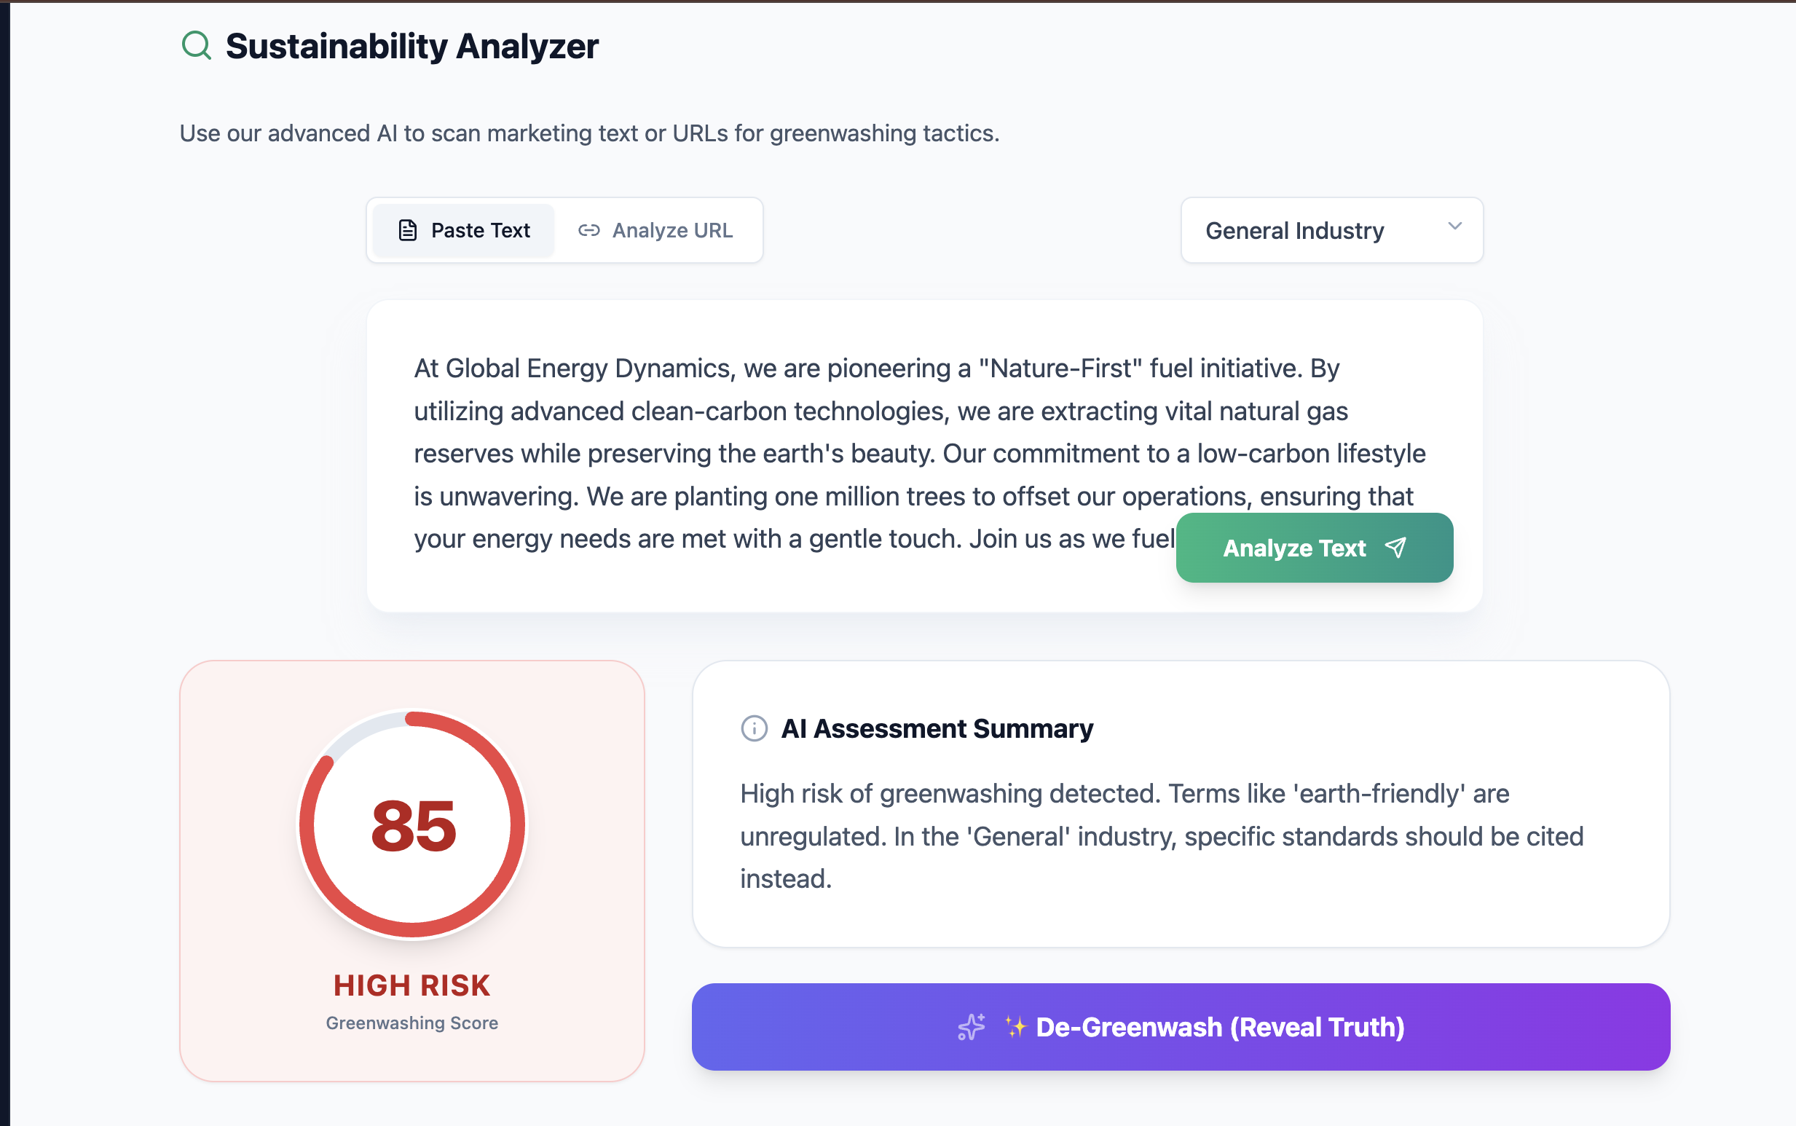
Task: Switch to the Analyze URL tab
Action: pyautogui.click(x=656, y=230)
